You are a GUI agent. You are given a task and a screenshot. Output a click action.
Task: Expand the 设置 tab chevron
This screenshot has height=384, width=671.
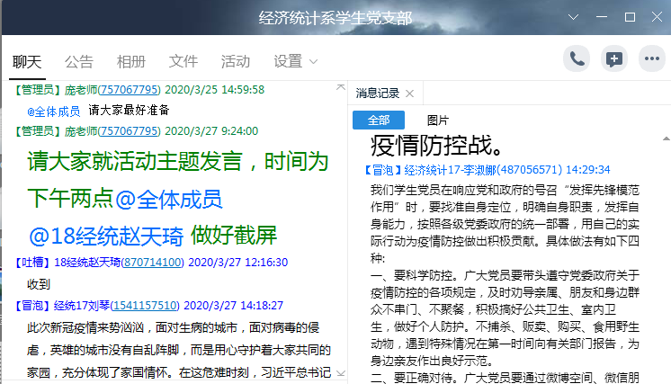[x=314, y=62]
